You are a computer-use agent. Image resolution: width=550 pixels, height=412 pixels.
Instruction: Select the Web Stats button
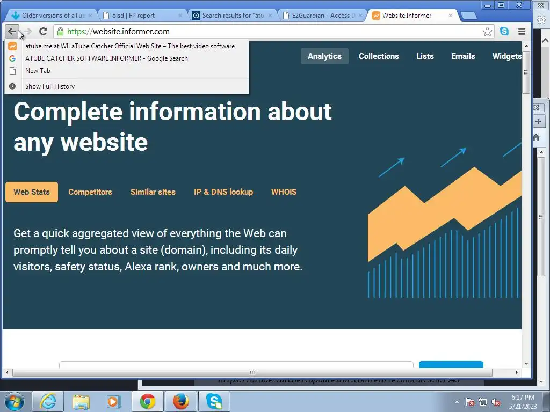(x=32, y=192)
